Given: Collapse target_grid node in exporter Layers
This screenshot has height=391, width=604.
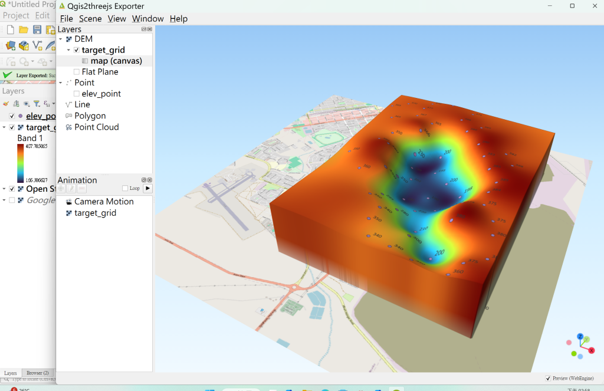Looking at the screenshot, I should pos(68,50).
